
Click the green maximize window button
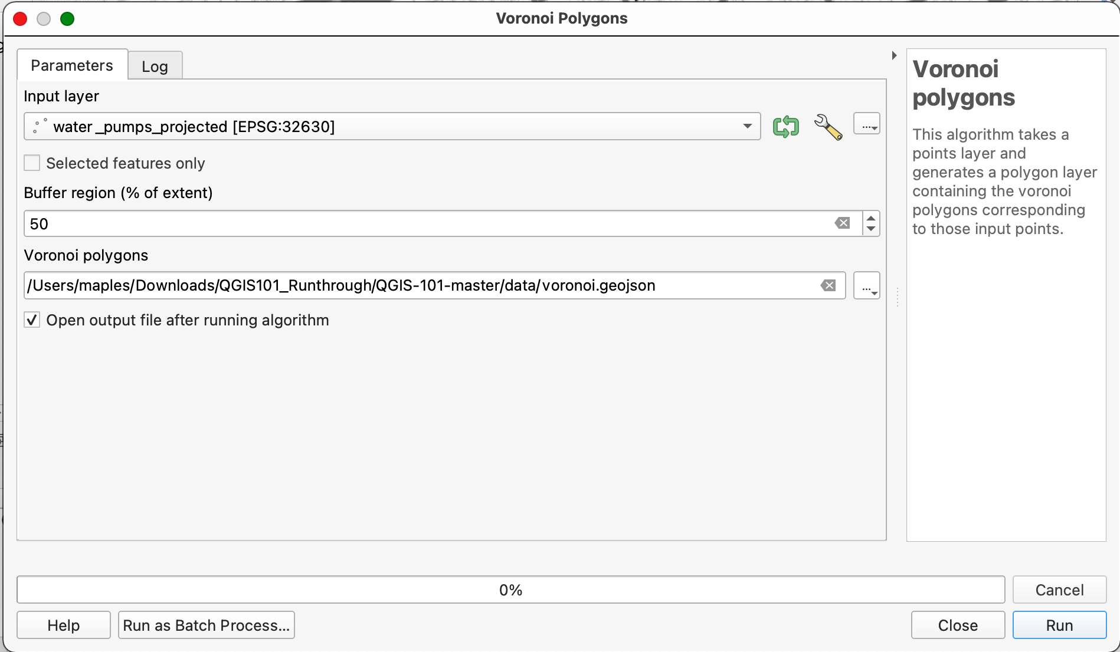coord(67,19)
